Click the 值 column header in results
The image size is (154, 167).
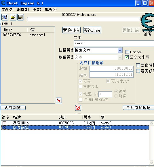41,30
